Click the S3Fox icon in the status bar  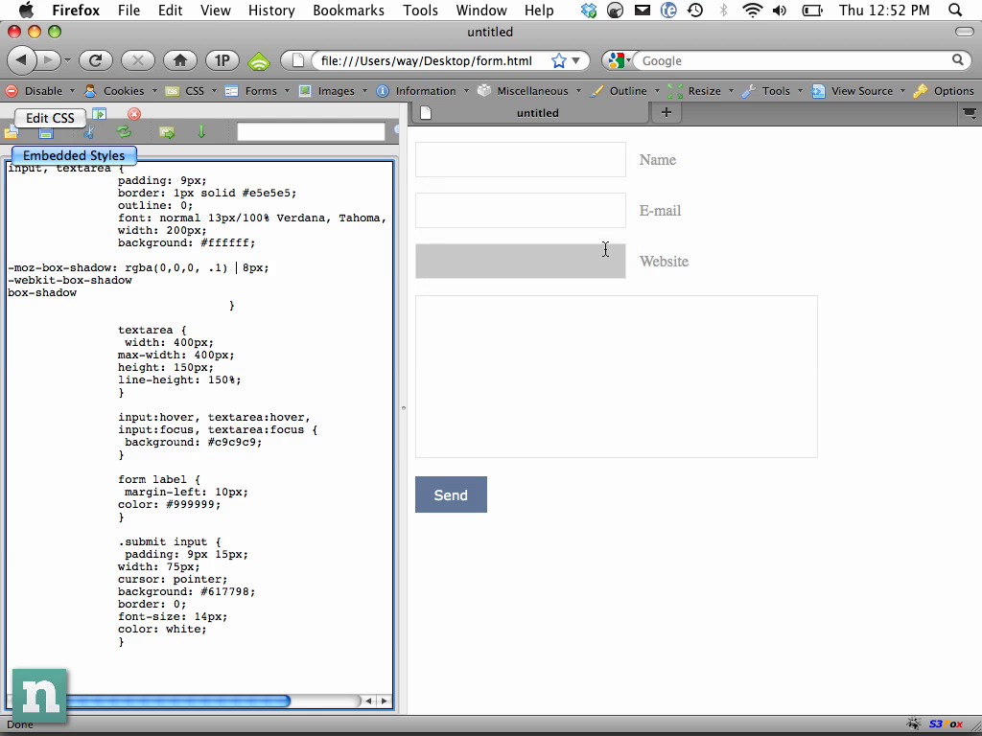point(946,724)
